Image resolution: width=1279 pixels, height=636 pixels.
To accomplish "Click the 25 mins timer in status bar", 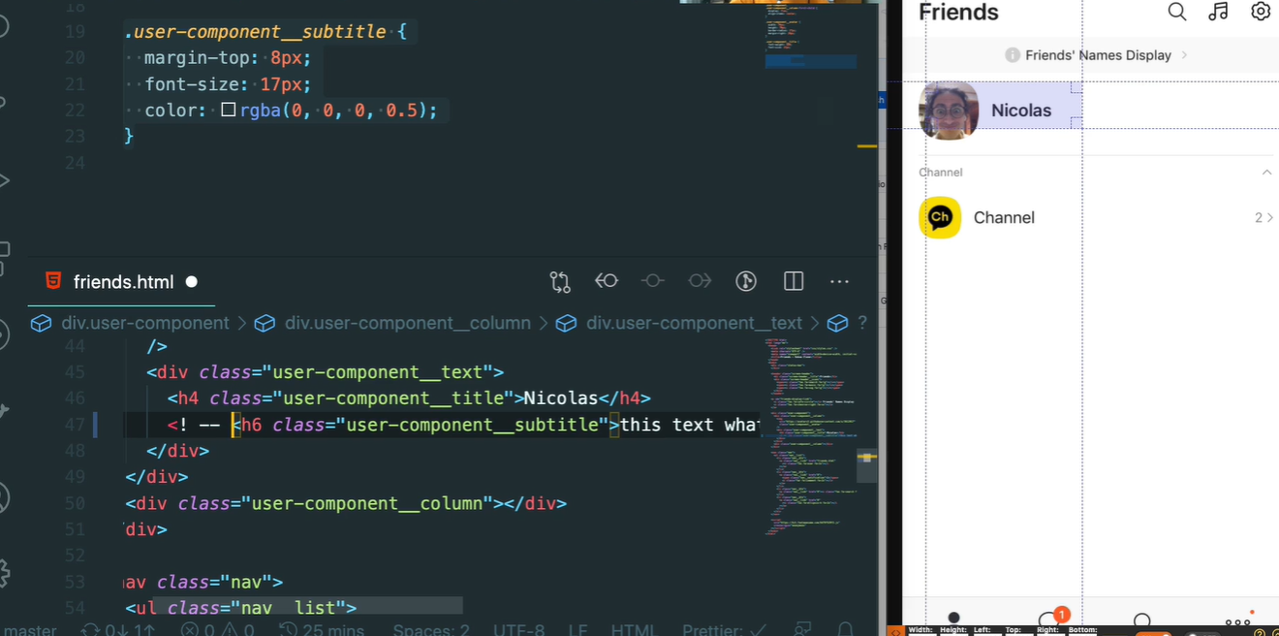I will (x=322, y=629).
